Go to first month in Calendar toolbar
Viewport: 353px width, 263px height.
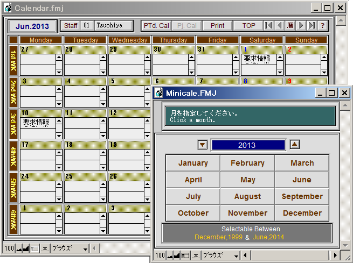click(268, 25)
